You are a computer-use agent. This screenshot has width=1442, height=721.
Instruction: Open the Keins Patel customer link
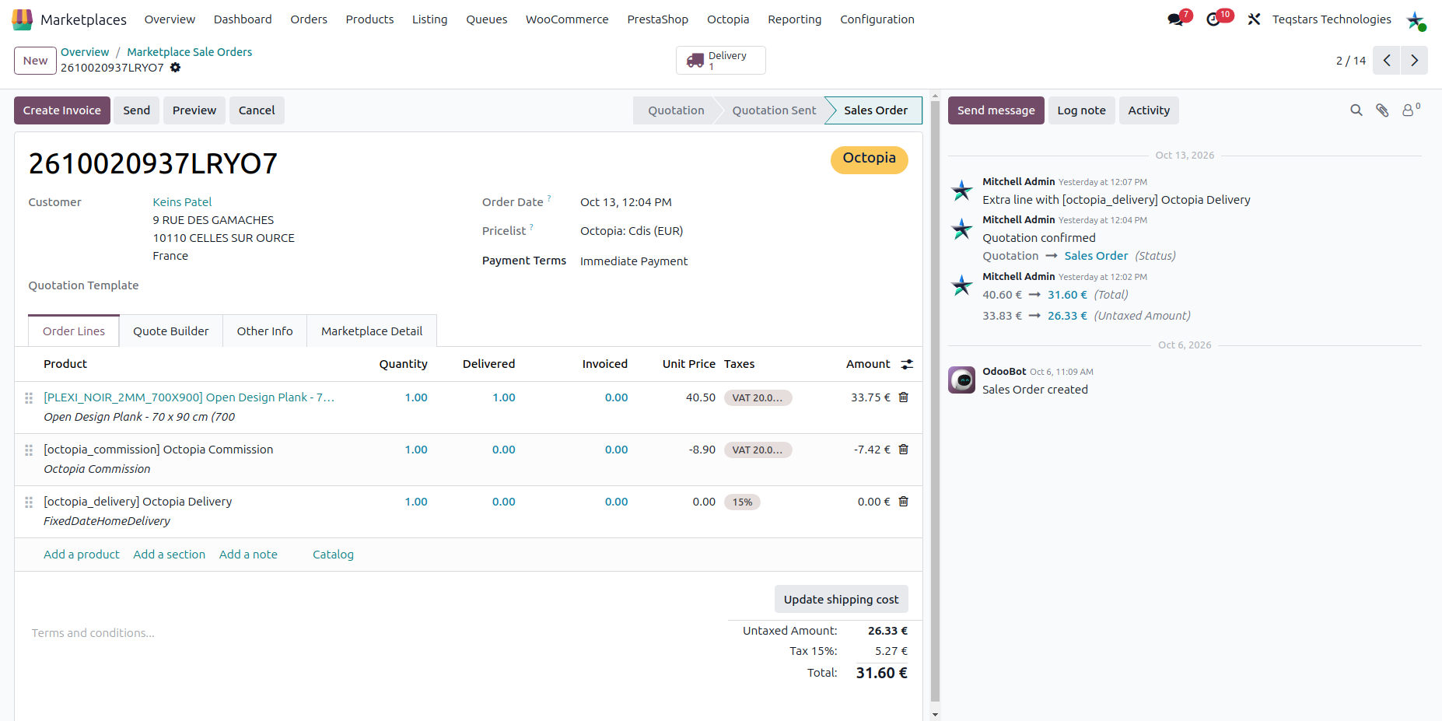click(x=182, y=202)
